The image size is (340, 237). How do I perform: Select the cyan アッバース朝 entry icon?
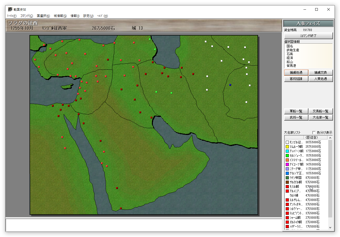tap(287, 151)
